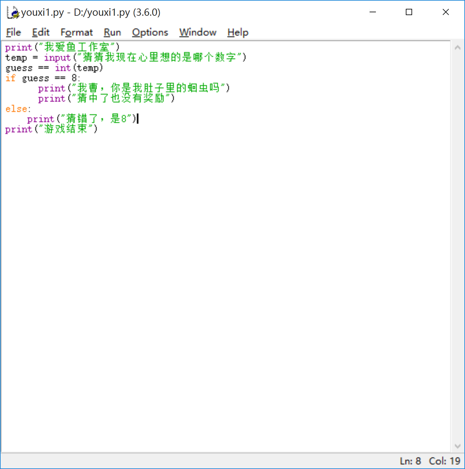The height and width of the screenshot is (469, 465).
Task: Click the 'Col: 19' status indicator
Action: pos(444,461)
